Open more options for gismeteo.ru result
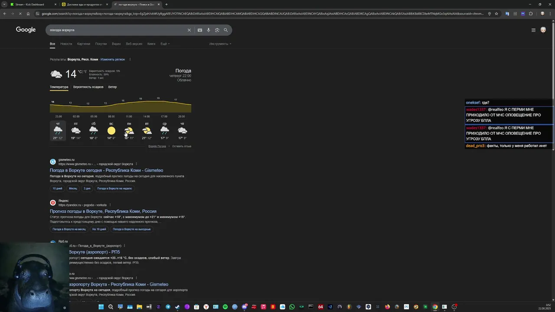 click(x=136, y=164)
